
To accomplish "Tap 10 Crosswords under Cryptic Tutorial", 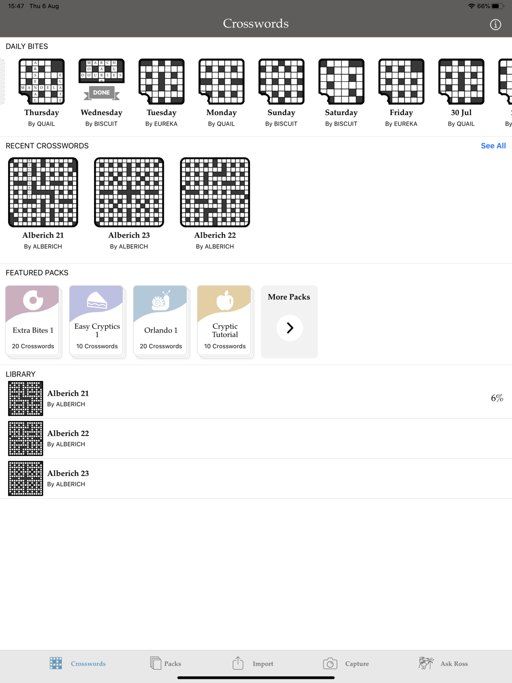I will click(x=225, y=346).
